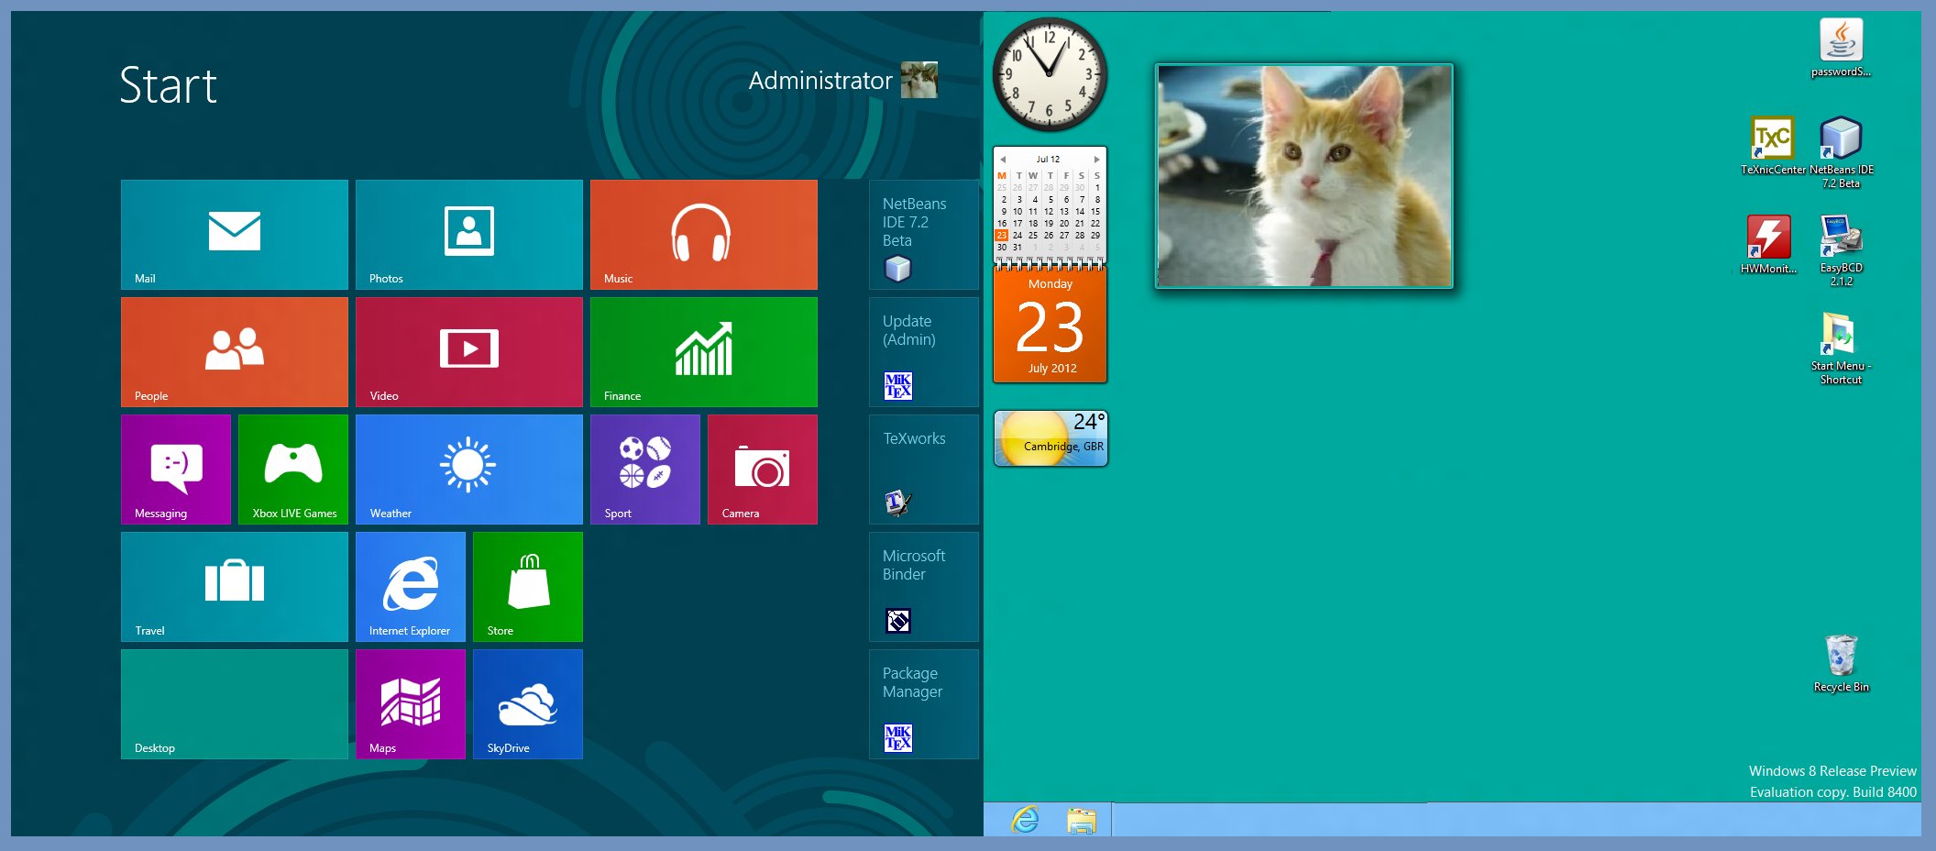
Task: Open the Sport tile
Action: (645, 470)
